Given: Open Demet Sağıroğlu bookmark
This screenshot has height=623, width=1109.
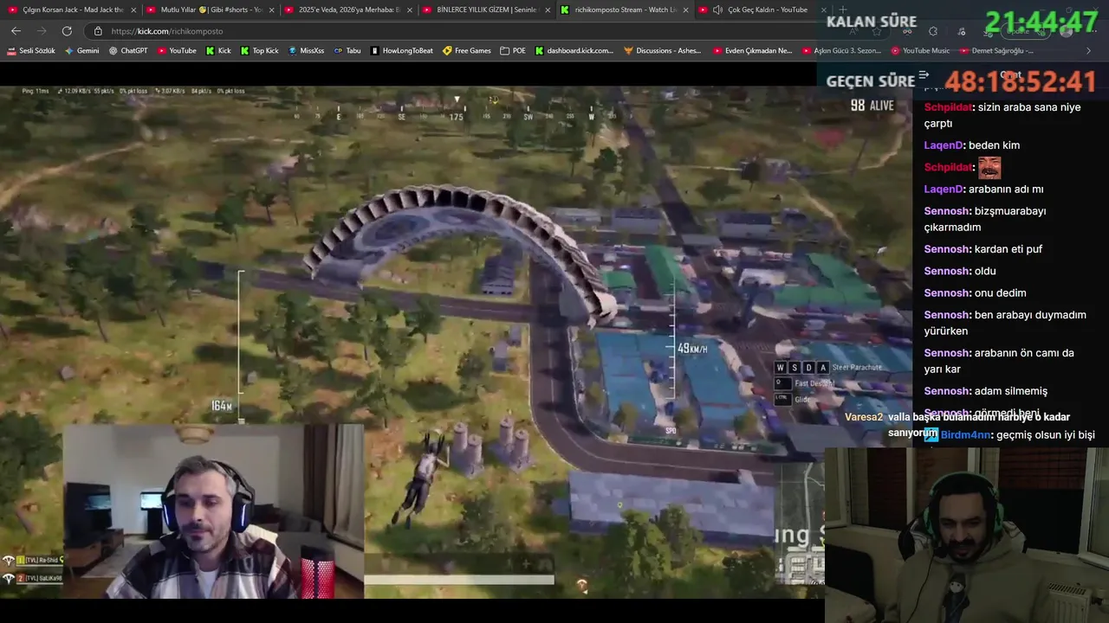Looking at the screenshot, I should pyautogui.click(x=996, y=51).
